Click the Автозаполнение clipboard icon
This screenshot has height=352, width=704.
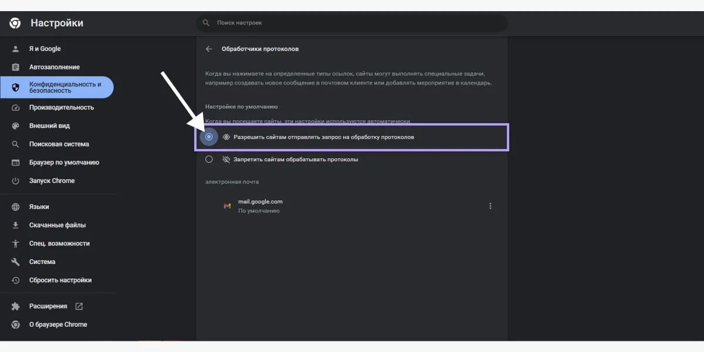[16, 67]
